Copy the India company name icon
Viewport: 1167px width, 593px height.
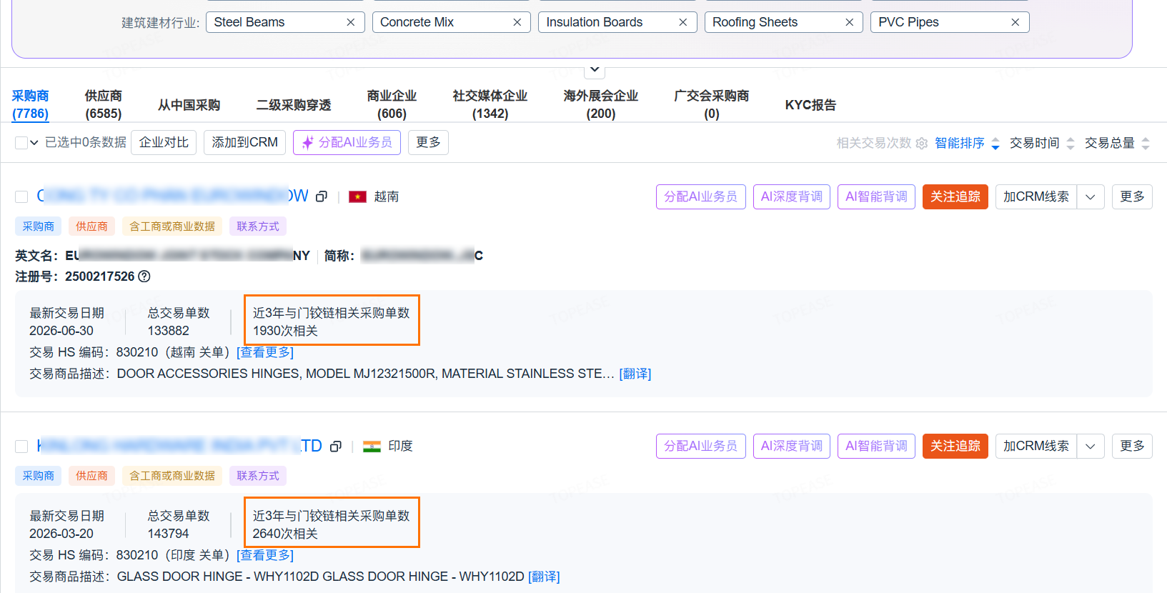point(336,447)
